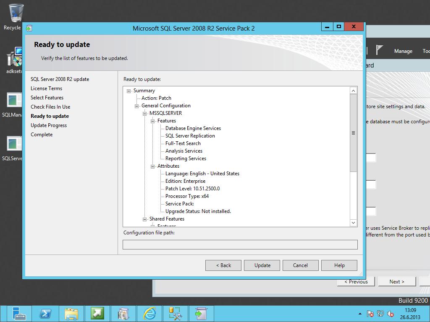Select 'Language: English - United States' item
The image size is (430, 322).
click(202, 174)
